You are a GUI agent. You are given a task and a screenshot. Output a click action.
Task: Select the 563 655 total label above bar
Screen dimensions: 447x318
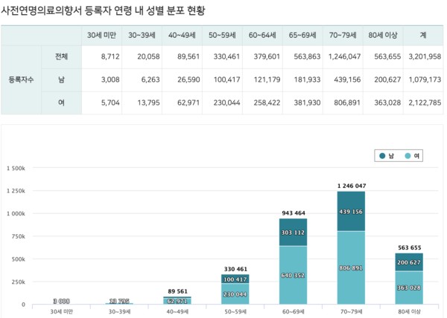[409, 247]
